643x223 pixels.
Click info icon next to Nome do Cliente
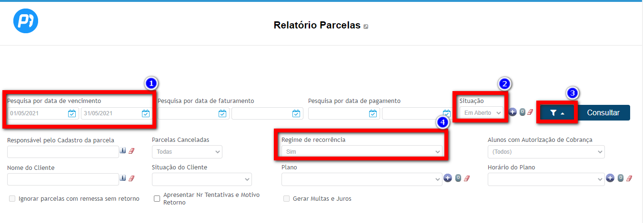pyautogui.click(x=123, y=178)
